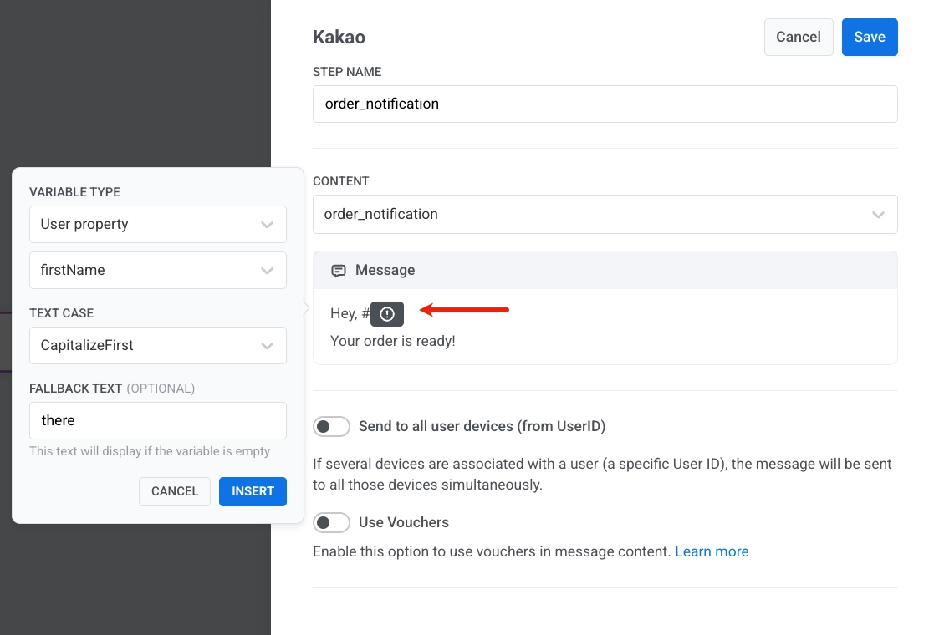934x635 pixels.
Task: Click the Save button
Action: tap(870, 37)
